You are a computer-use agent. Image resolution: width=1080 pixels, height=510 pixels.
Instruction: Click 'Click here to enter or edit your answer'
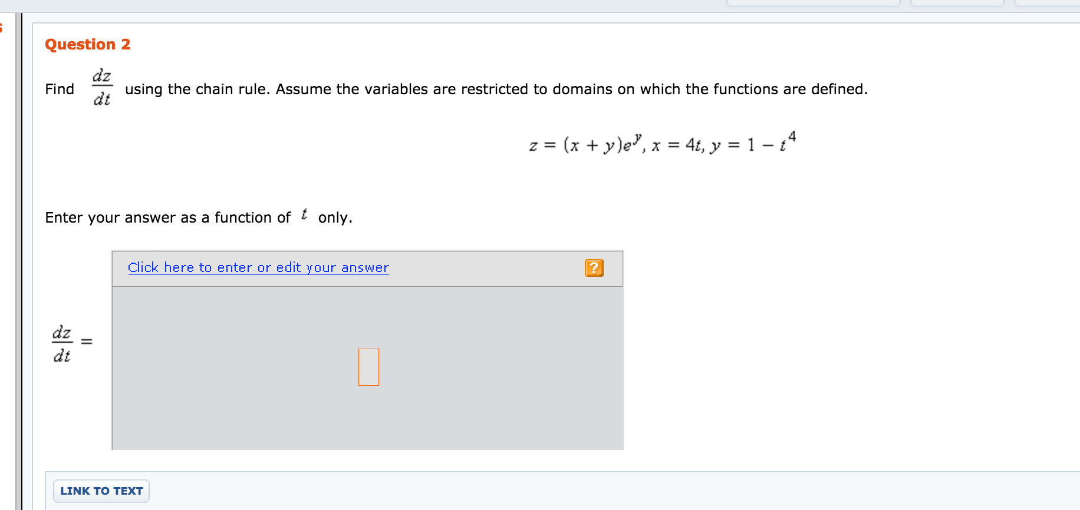tap(258, 267)
